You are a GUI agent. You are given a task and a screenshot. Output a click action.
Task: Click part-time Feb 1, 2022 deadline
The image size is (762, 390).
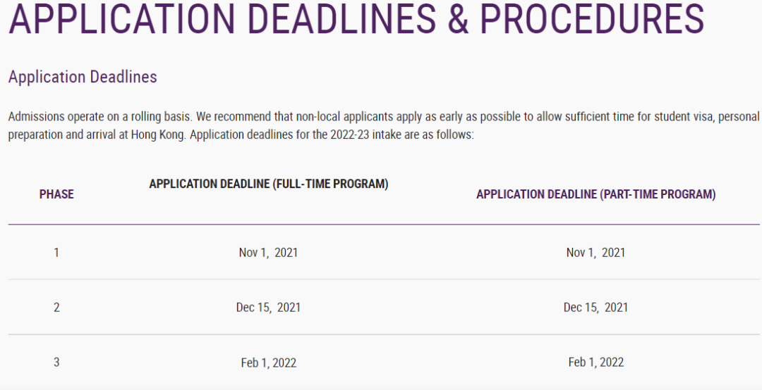(x=596, y=362)
